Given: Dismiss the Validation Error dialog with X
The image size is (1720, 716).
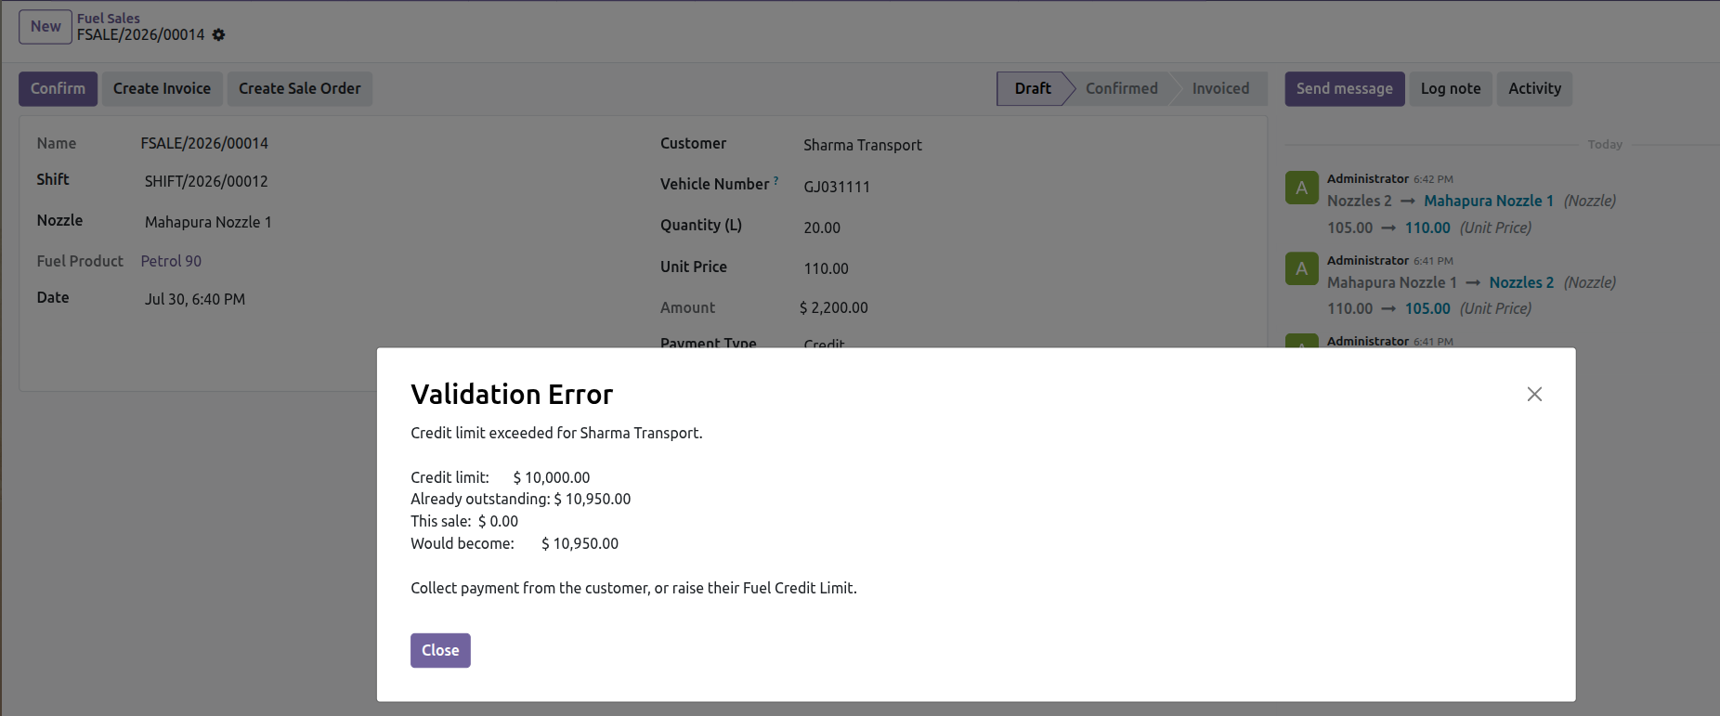Looking at the screenshot, I should (x=1534, y=395).
